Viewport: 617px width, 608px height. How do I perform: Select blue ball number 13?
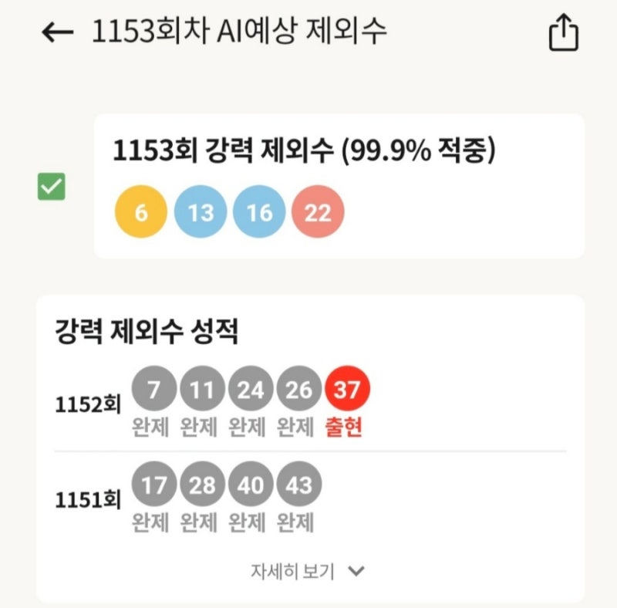(201, 212)
